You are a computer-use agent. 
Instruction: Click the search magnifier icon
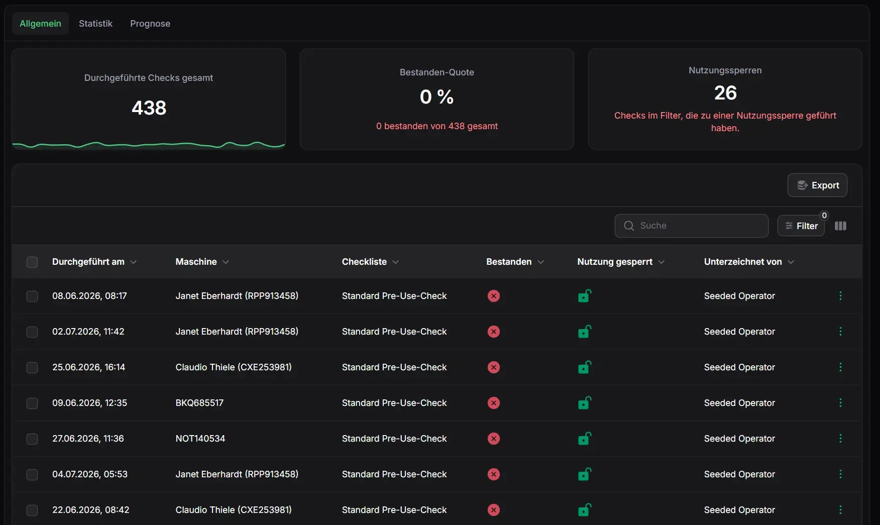pyautogui.click(x=629, y=226)
